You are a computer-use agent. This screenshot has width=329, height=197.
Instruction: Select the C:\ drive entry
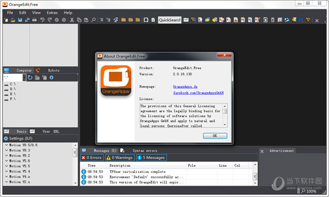coord(10,84)
